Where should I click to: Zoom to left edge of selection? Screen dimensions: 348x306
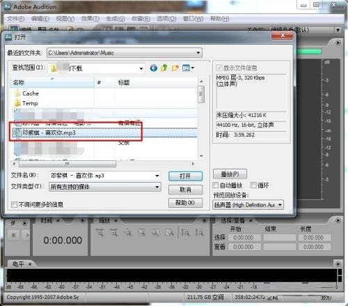156,232
